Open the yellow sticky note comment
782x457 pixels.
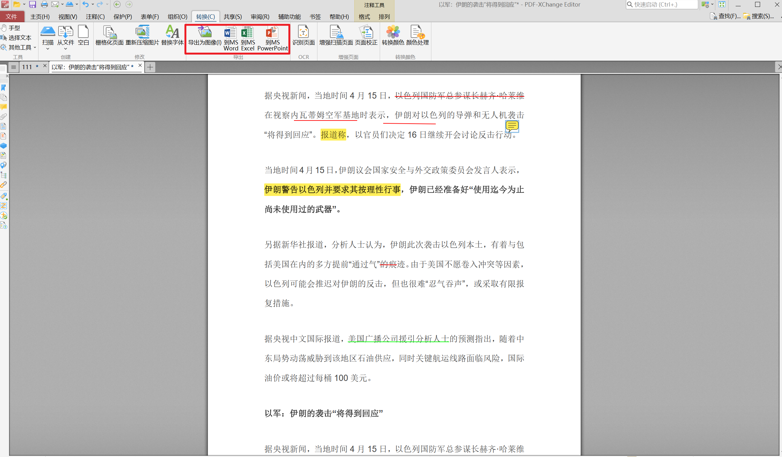(512, 126)
